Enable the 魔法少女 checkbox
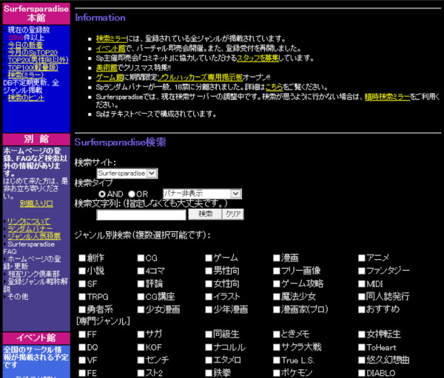 click(x=277, y=297)
